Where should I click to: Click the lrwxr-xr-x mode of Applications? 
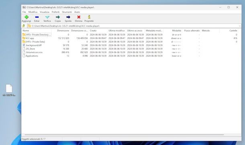click(176, 56)
